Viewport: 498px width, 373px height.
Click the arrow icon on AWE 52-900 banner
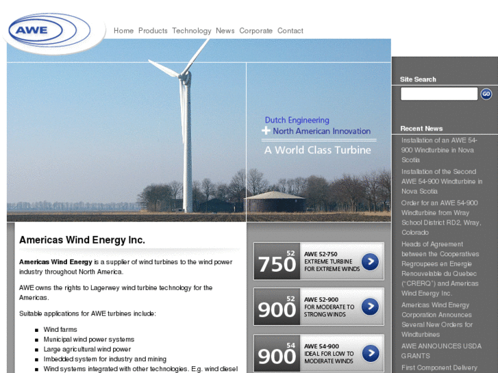[x=370, y=307]
